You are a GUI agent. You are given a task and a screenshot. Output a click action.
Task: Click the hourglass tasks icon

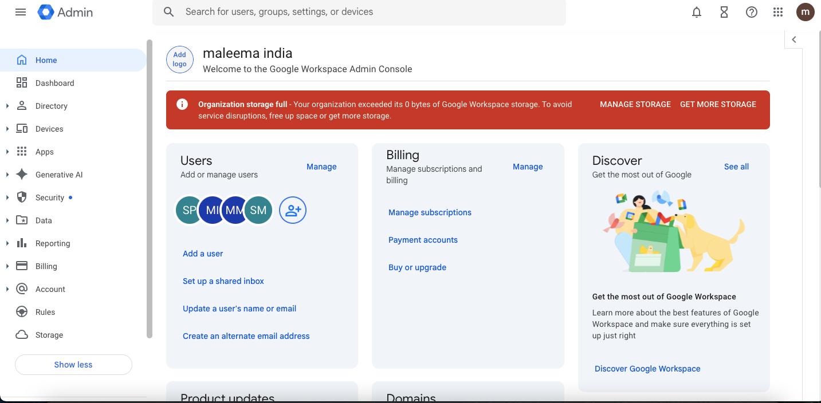[x=724, y=12]
